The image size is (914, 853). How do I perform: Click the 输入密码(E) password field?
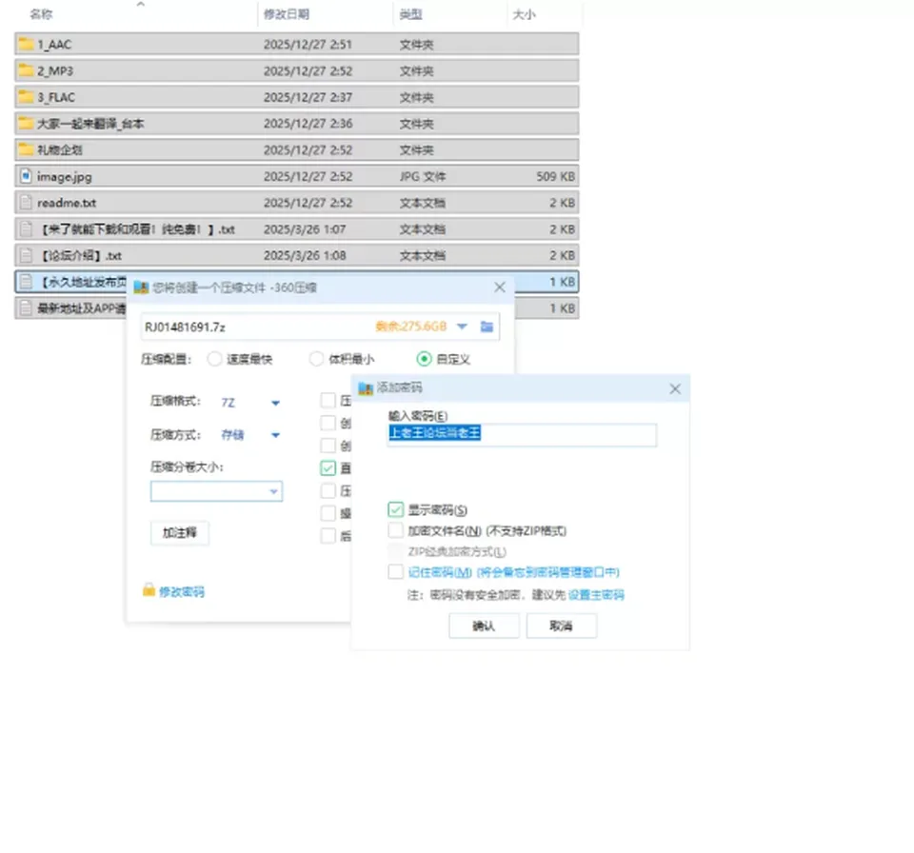pos(522,434)
